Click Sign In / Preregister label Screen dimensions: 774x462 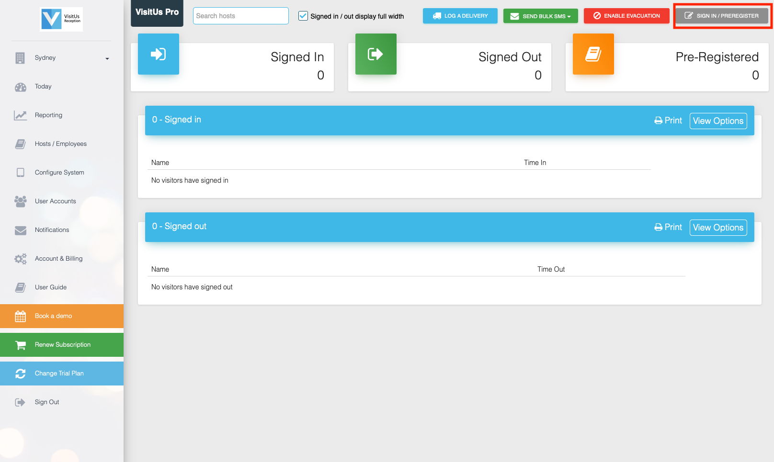(728, 16)
